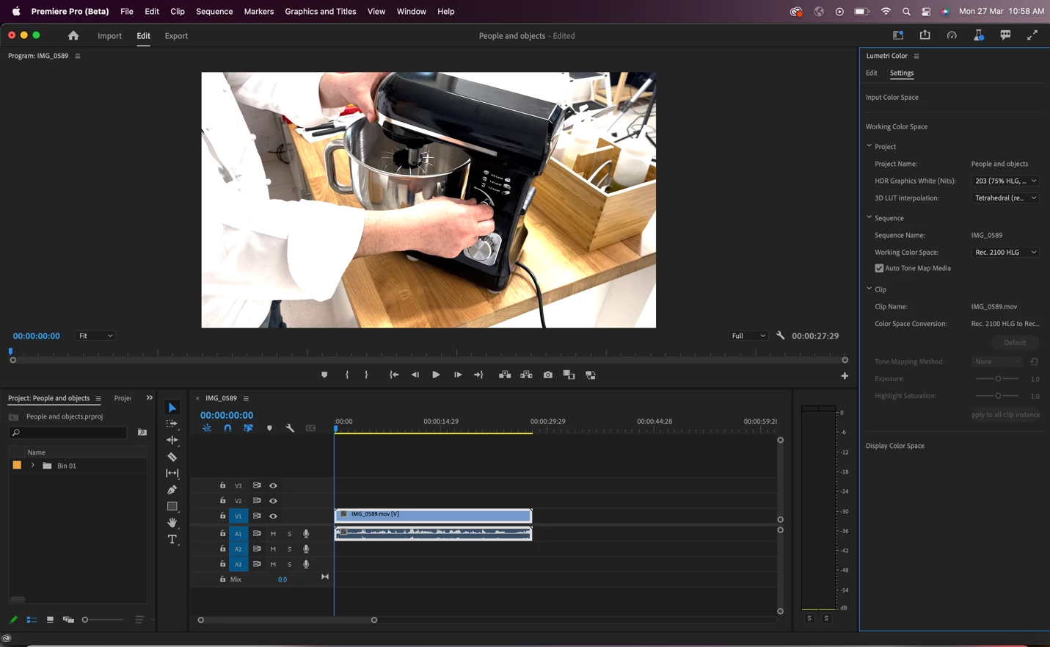Collapse the Clip section
The width and height of the screenshot is (1050, 647).
[x=869, y=289]
